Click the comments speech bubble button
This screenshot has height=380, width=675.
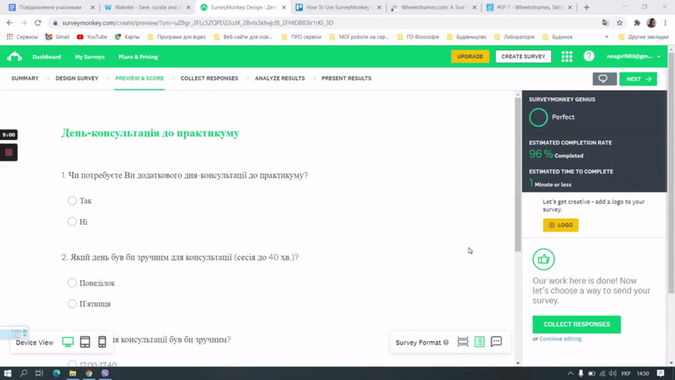[603, 79]
